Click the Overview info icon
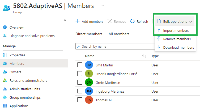The image size is (200, 109). click(x=5, y=27)
